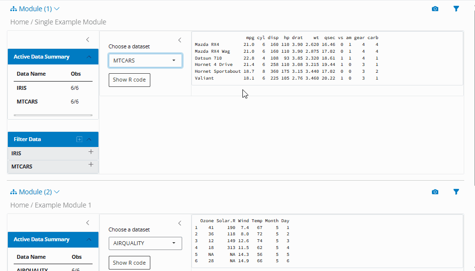Click the hierarchy icon beside Module (1)
475x271 pixels.
[x=13, y=9]
